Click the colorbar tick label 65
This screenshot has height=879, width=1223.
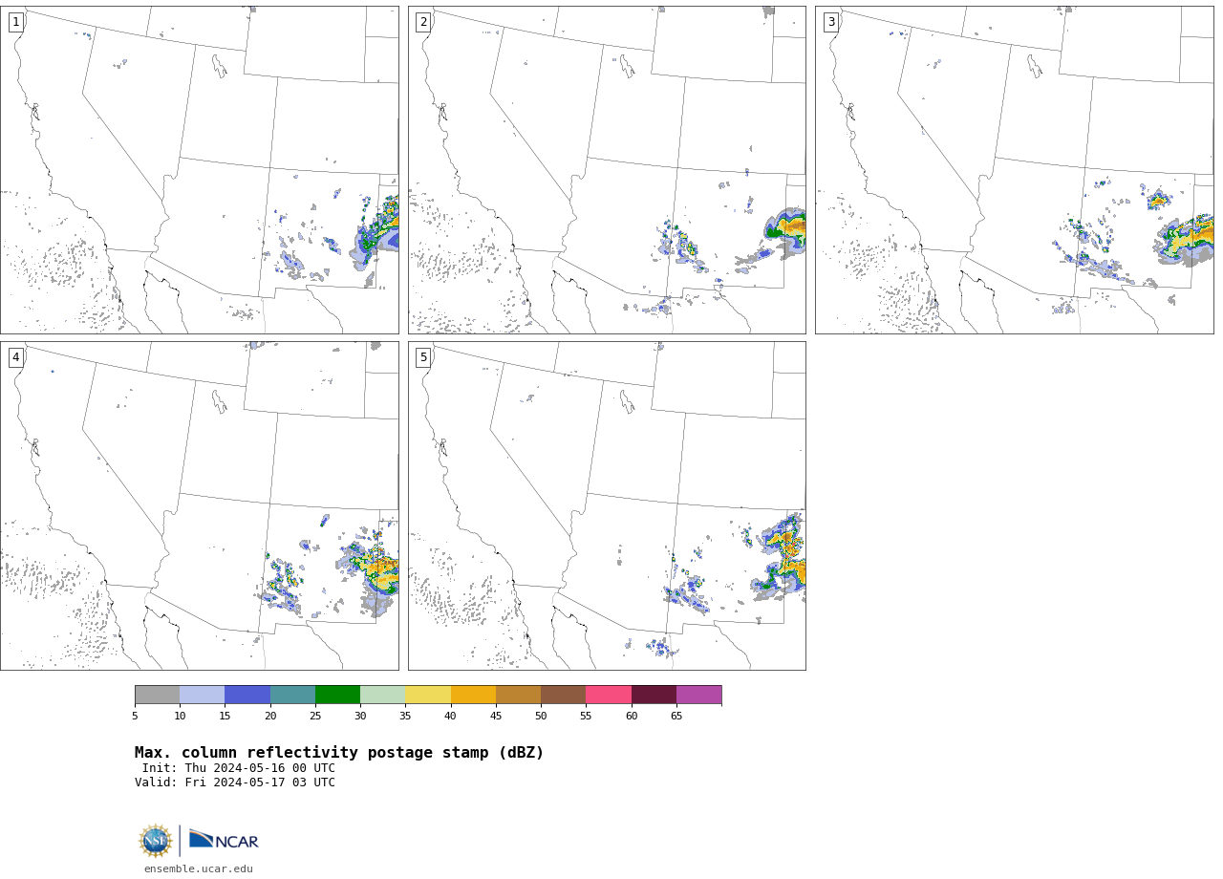(676, 717)
